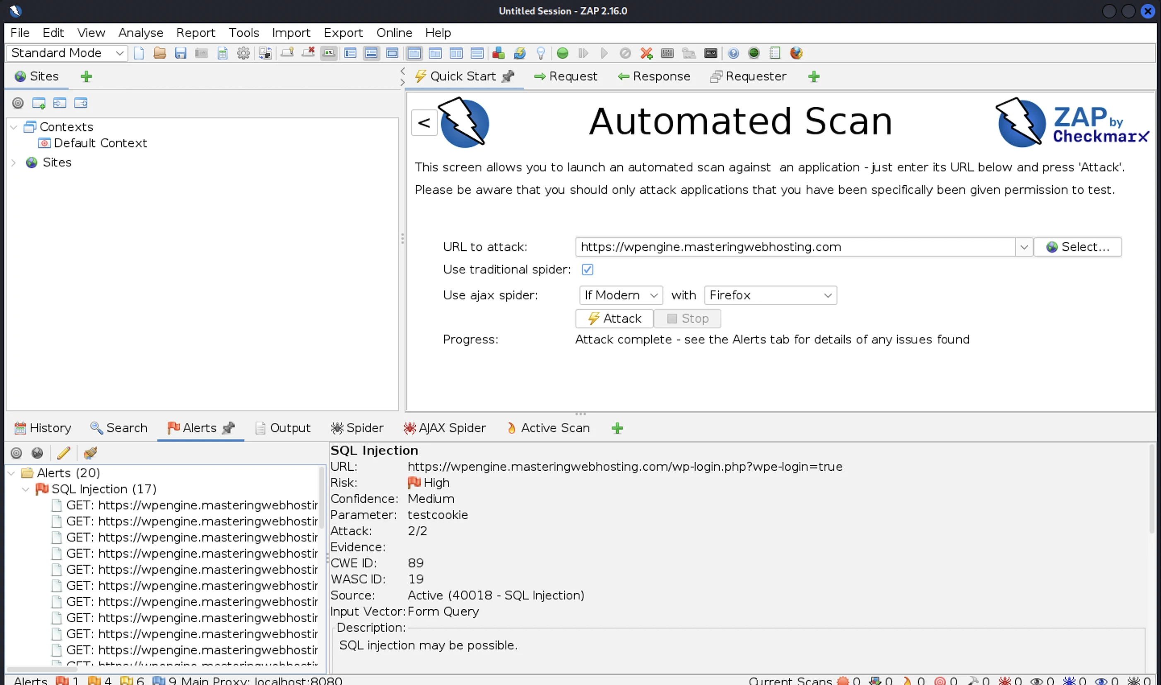Collapse the SQL Injection (17) alert group
Viewport: 1161px width, 685px height.
(x=26, y=489)
